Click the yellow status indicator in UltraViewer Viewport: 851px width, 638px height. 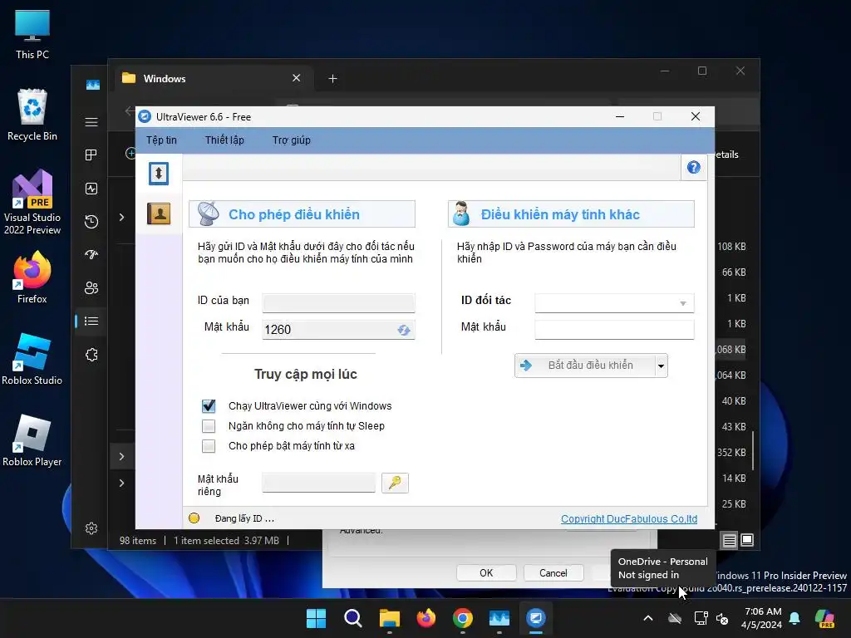(x=194, y=518)
